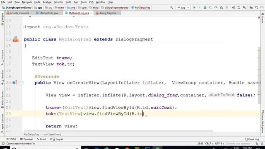
Task: Click MyDialogFrag class in navigation bar
Action: click(141, 7)
